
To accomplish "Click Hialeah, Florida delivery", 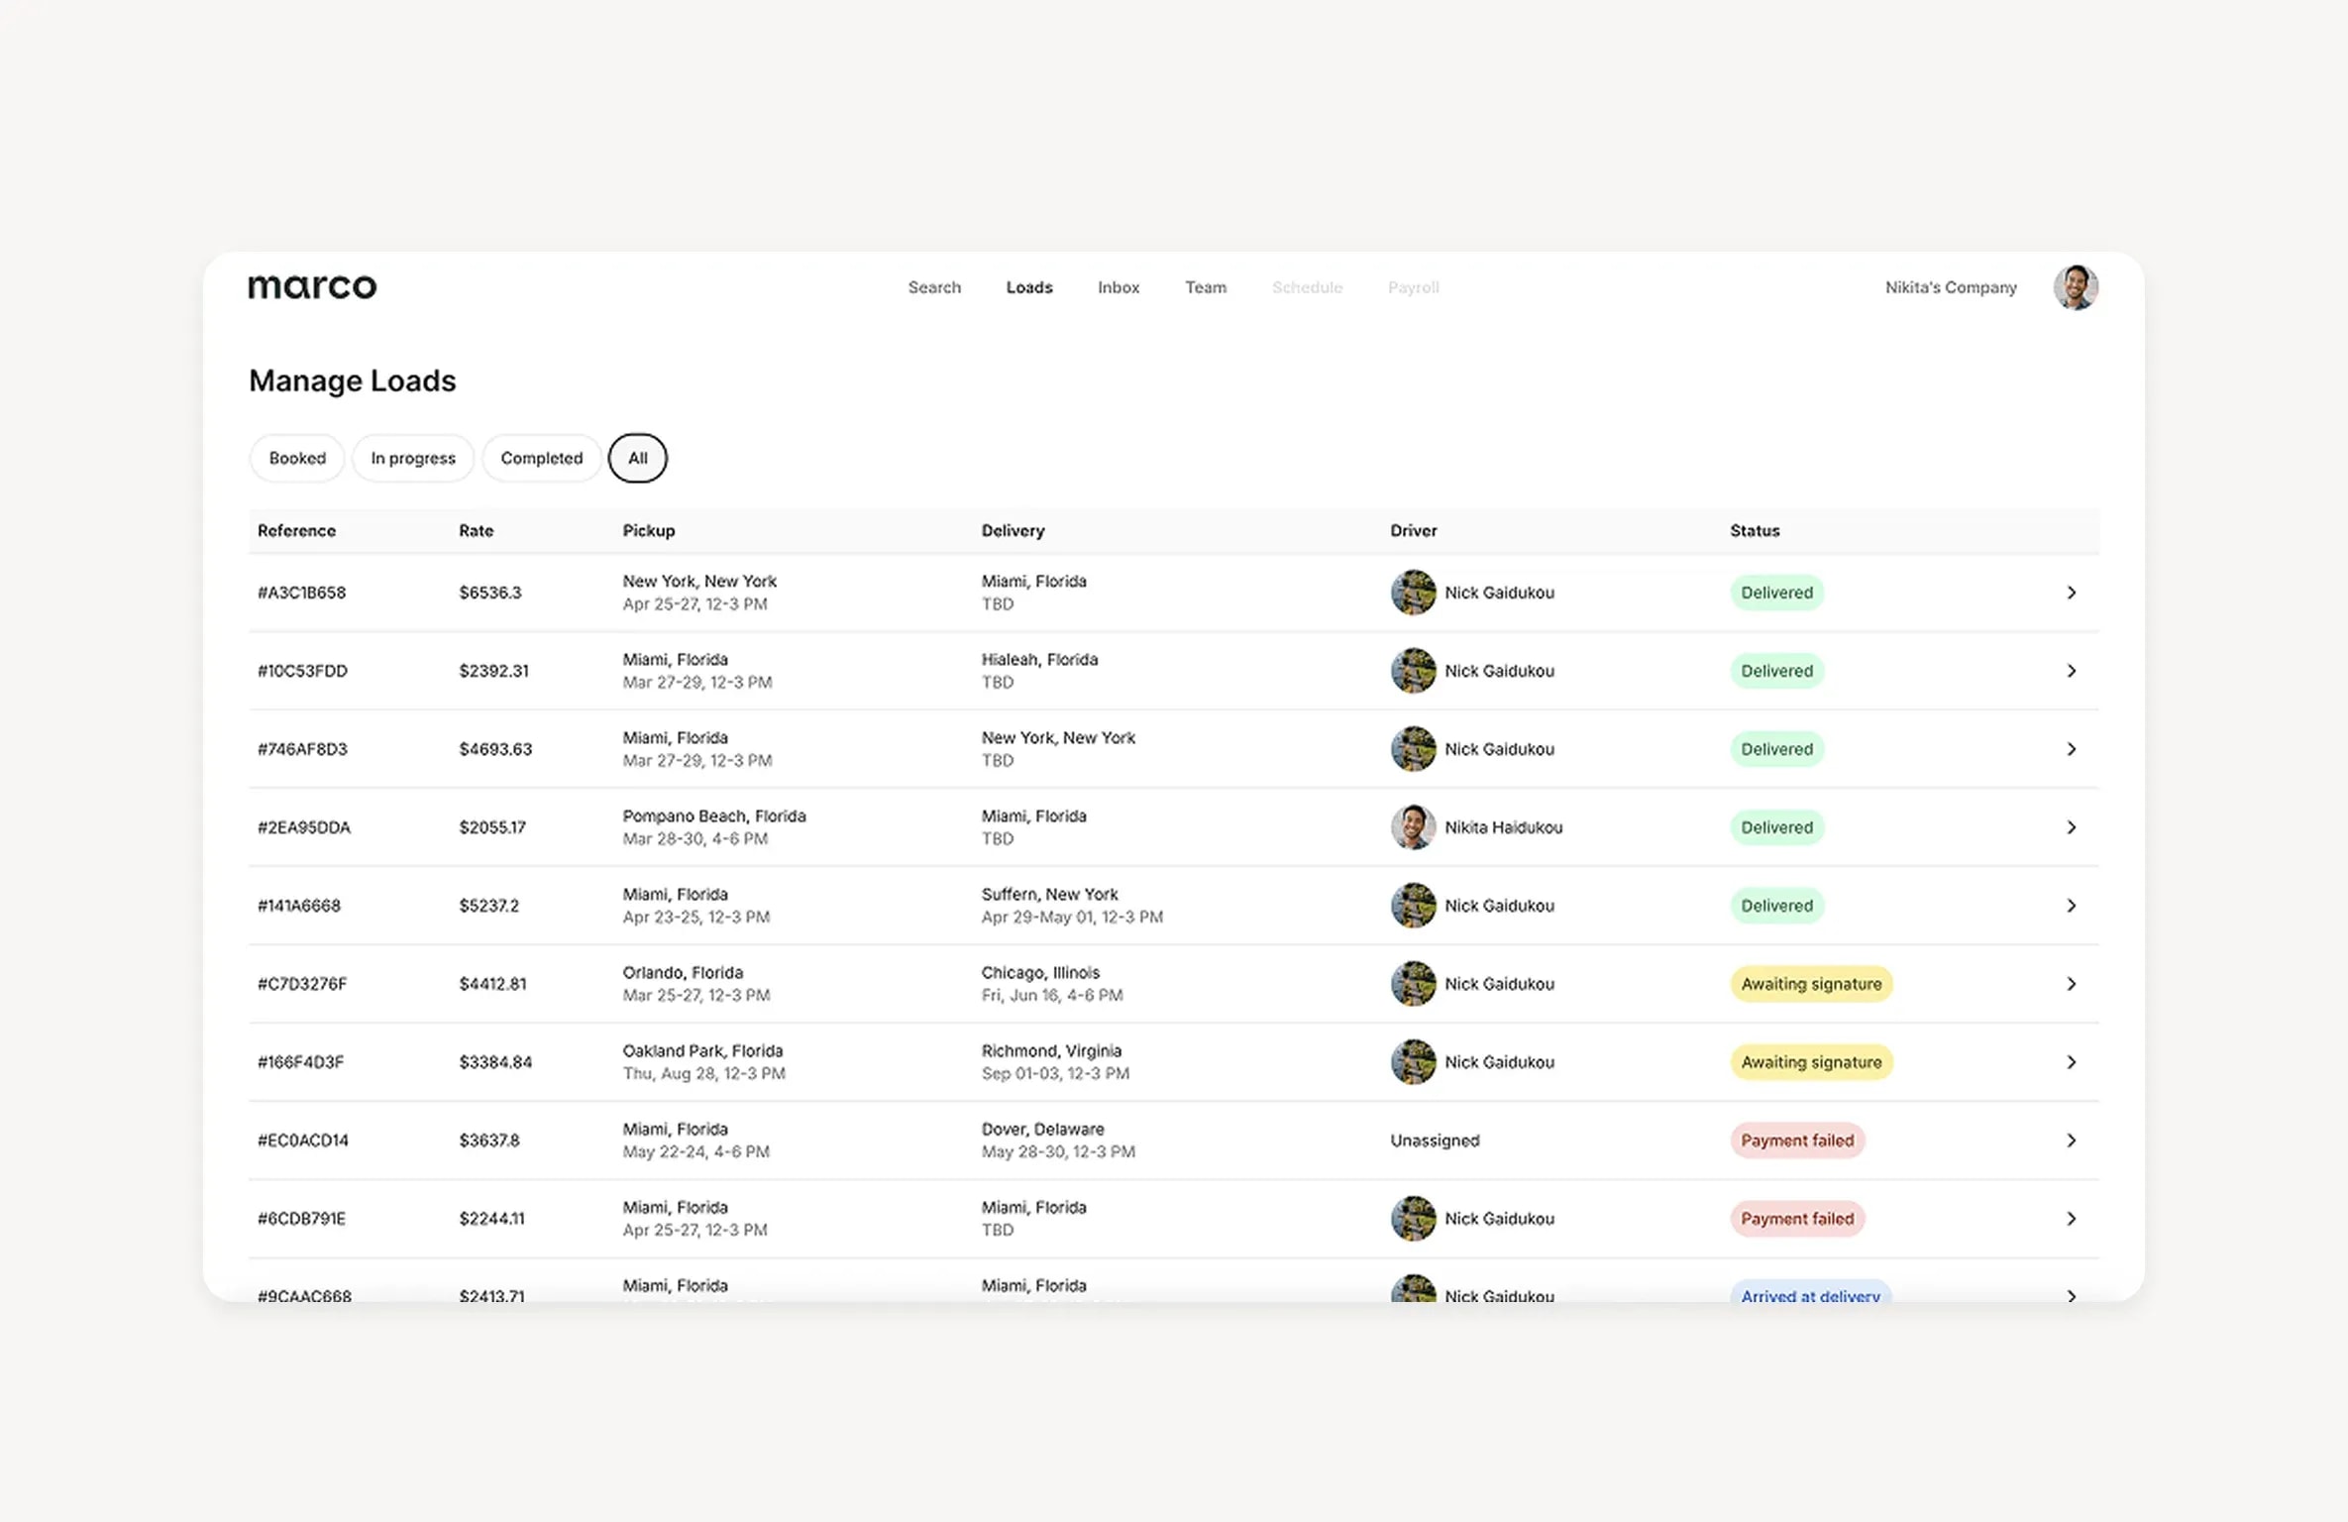I will click(1039, 660).
